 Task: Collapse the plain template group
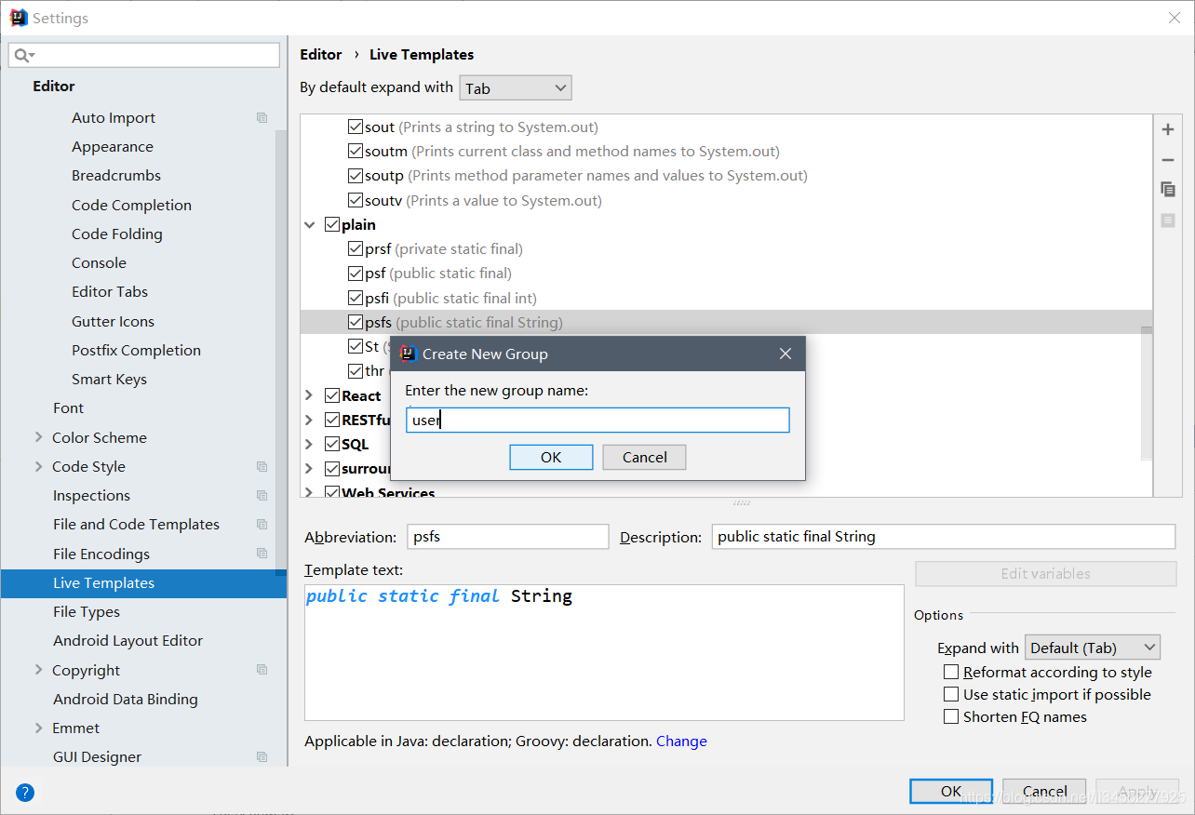(310, 224)
